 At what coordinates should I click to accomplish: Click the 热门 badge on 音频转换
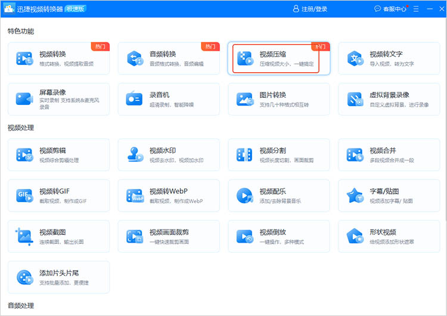coord(210,47)
